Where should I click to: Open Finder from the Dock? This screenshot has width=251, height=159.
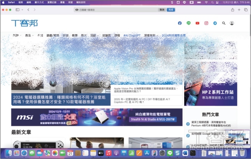pyautogui.click(x=9, y=153)
